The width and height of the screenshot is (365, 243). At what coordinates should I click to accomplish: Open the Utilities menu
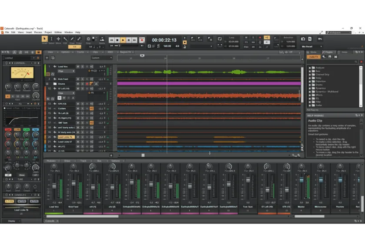tap(58, 32)
